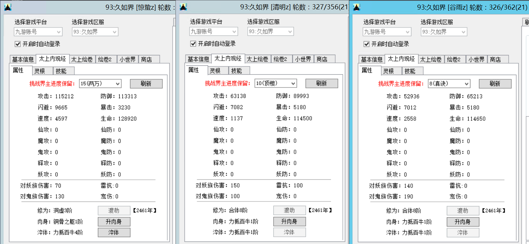Viewport: 529px width, 244px height.
Task: Click 挑战界主进度保留 label in 谷雨z window
Action: [x=402, y=84]
